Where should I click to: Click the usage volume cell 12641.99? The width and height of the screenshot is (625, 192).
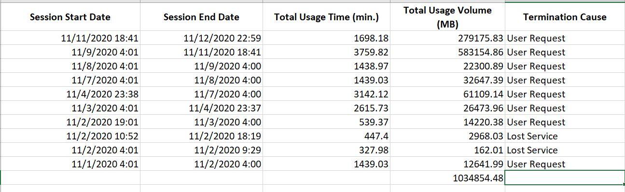[447, 164]
